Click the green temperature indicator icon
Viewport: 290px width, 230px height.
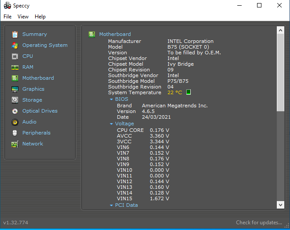coord(188,92)
